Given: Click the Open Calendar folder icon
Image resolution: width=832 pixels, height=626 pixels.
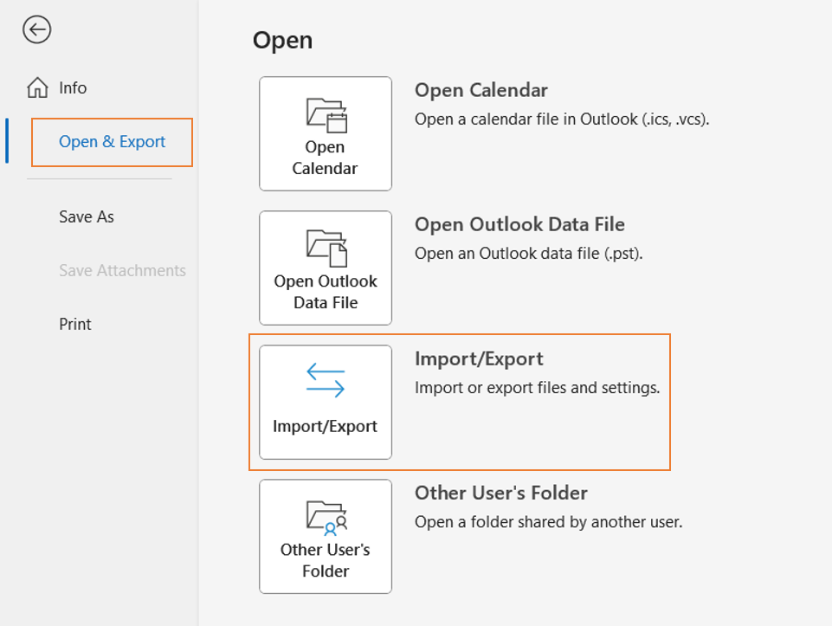Looking at the screenshot, I should click(x=326, y=115).
